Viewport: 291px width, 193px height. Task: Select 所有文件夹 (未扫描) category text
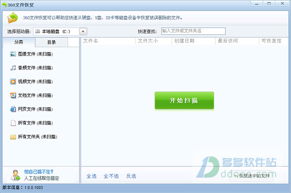pyautogui.click(x=37, y=137)
